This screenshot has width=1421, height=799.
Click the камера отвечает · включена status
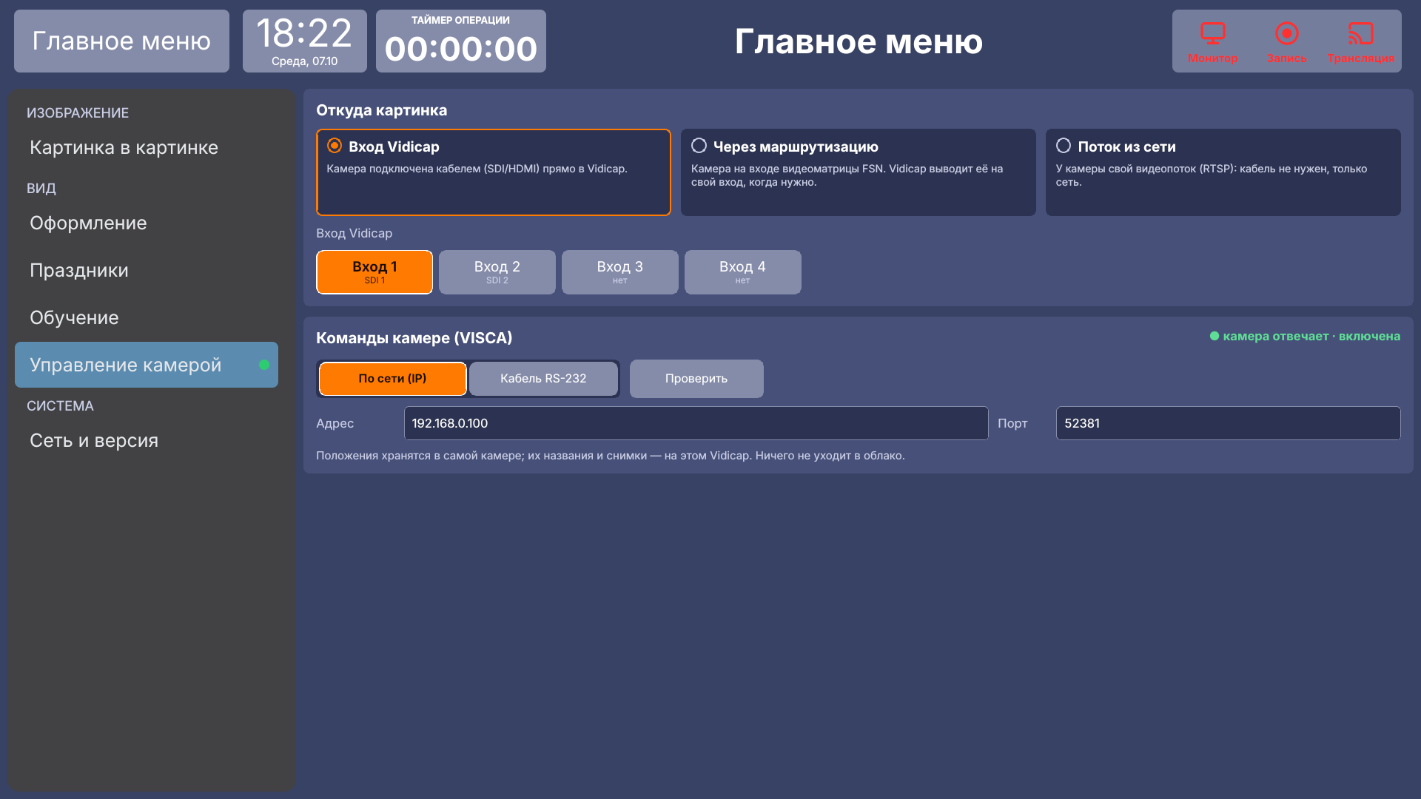(x=1305, y=336)
